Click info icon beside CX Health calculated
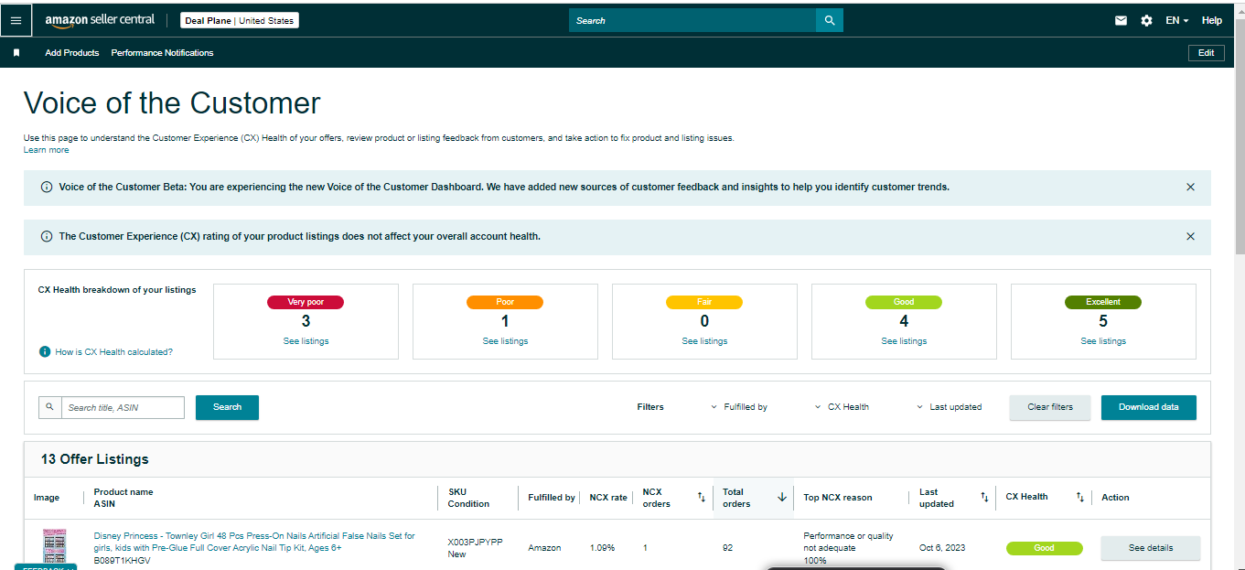This screenshot has height=570, width=1245. 45,351
